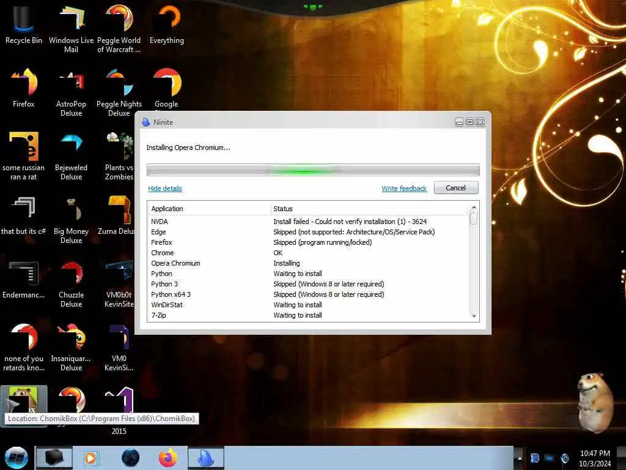Cancel the Ninite installation
Image resolution: width=626 pixels, height=470 pixels.
[x=456, y=188]
